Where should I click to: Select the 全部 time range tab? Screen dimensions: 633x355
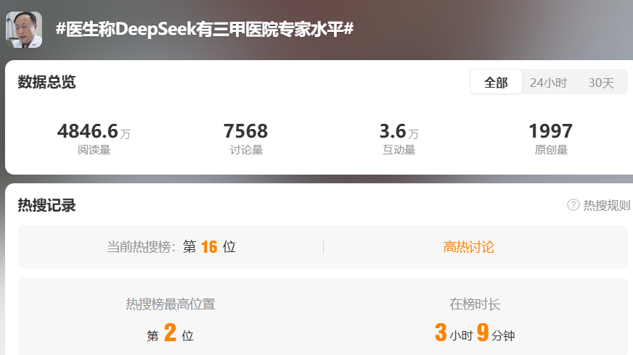coord(496,82)
